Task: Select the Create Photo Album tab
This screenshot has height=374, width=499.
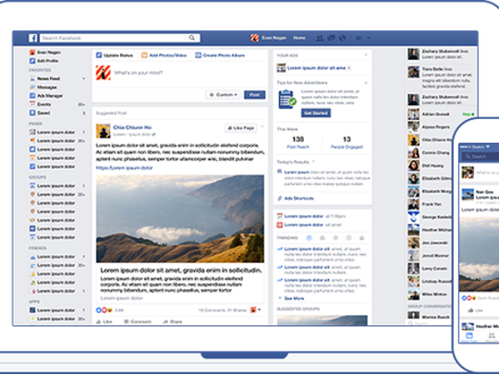Action: [220, 55]
